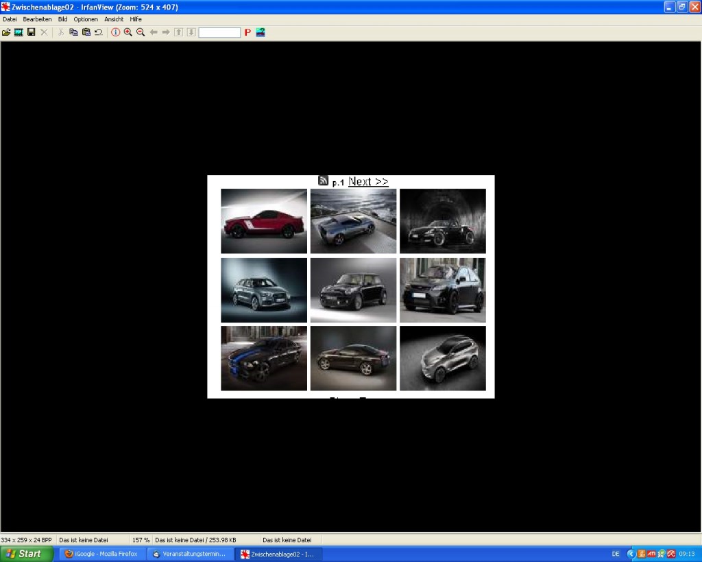Show image information with the red info icon
This screenshot has height=562, width=702.
115,32
